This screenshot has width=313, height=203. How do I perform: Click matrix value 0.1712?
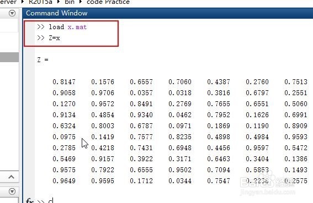coord(141,181)
